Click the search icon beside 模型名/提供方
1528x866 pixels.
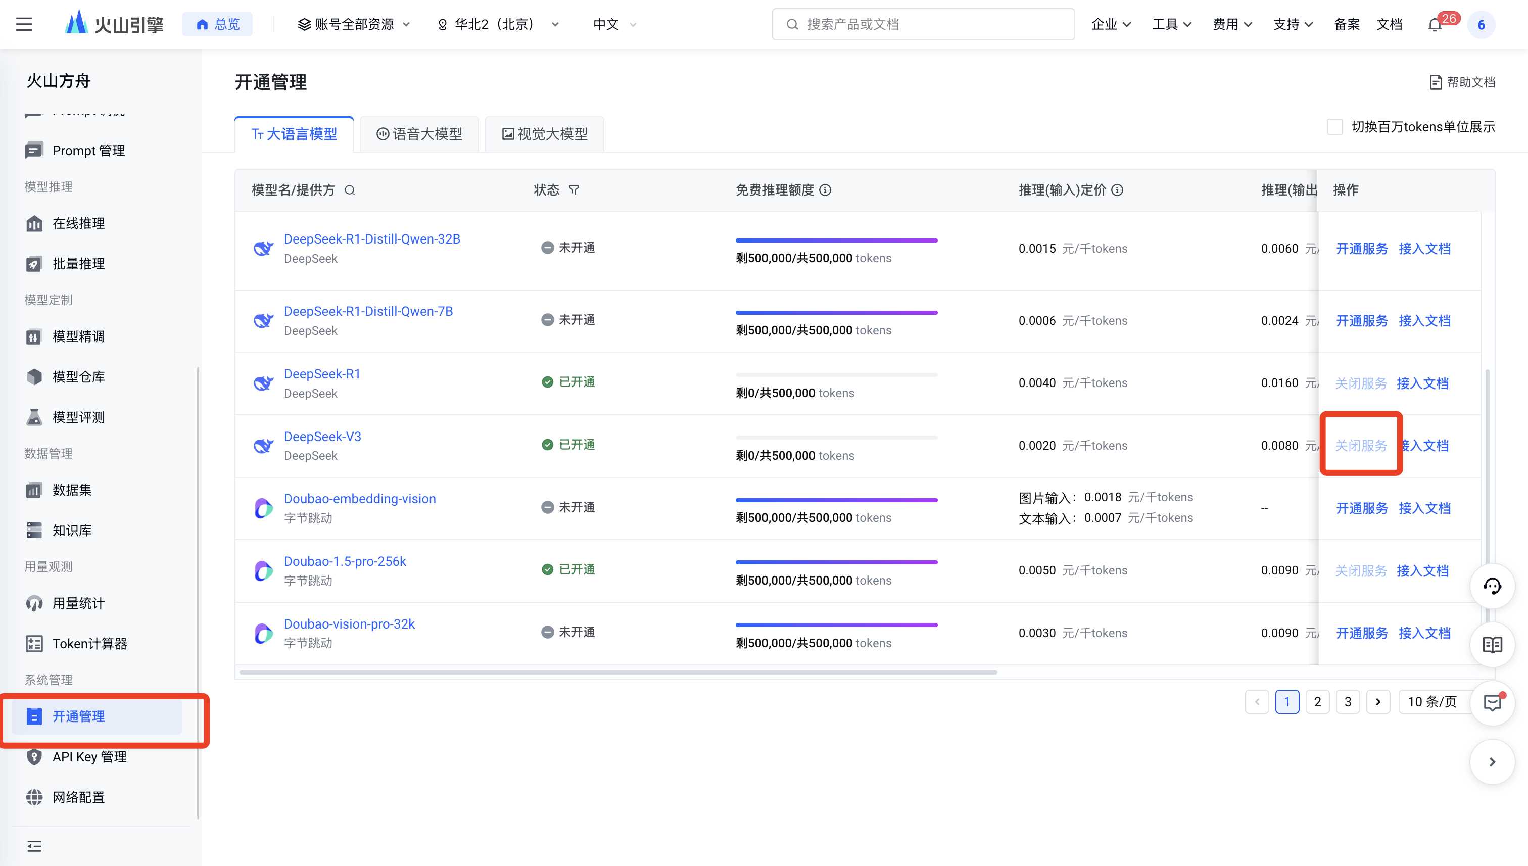pyautogui.click(x=350, y=190)
